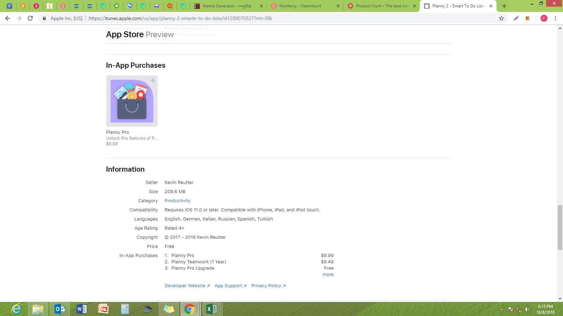Close the Product Hunt tab
Viewport: 563px width, 316px height.
click(x=415, y=6)
